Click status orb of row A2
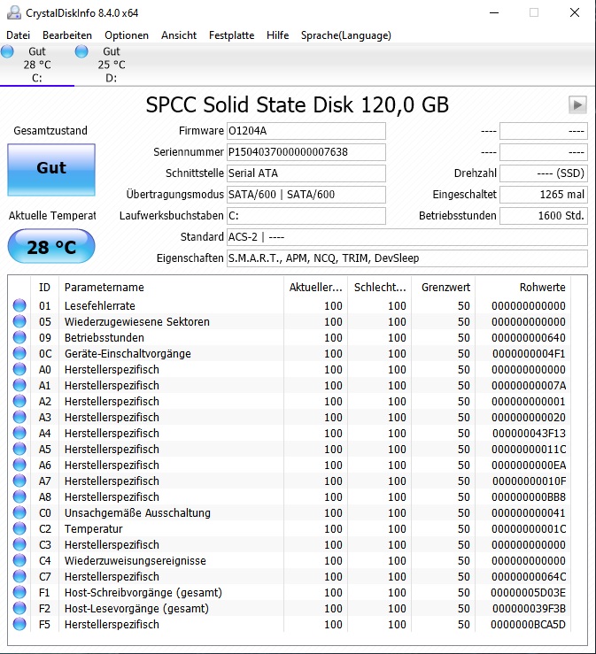This screenshot has height=654, width=596. (19, 401)
